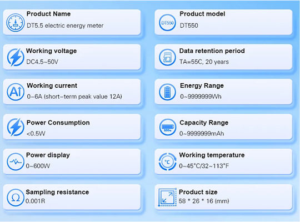Click the resize arrows icon beside Product size
The width and height of the screenshot is (300, 222).
click(167, 197)
